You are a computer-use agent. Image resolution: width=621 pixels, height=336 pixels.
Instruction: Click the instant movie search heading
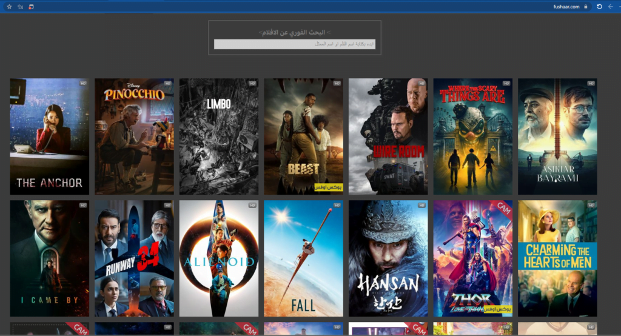click(295, 32)
